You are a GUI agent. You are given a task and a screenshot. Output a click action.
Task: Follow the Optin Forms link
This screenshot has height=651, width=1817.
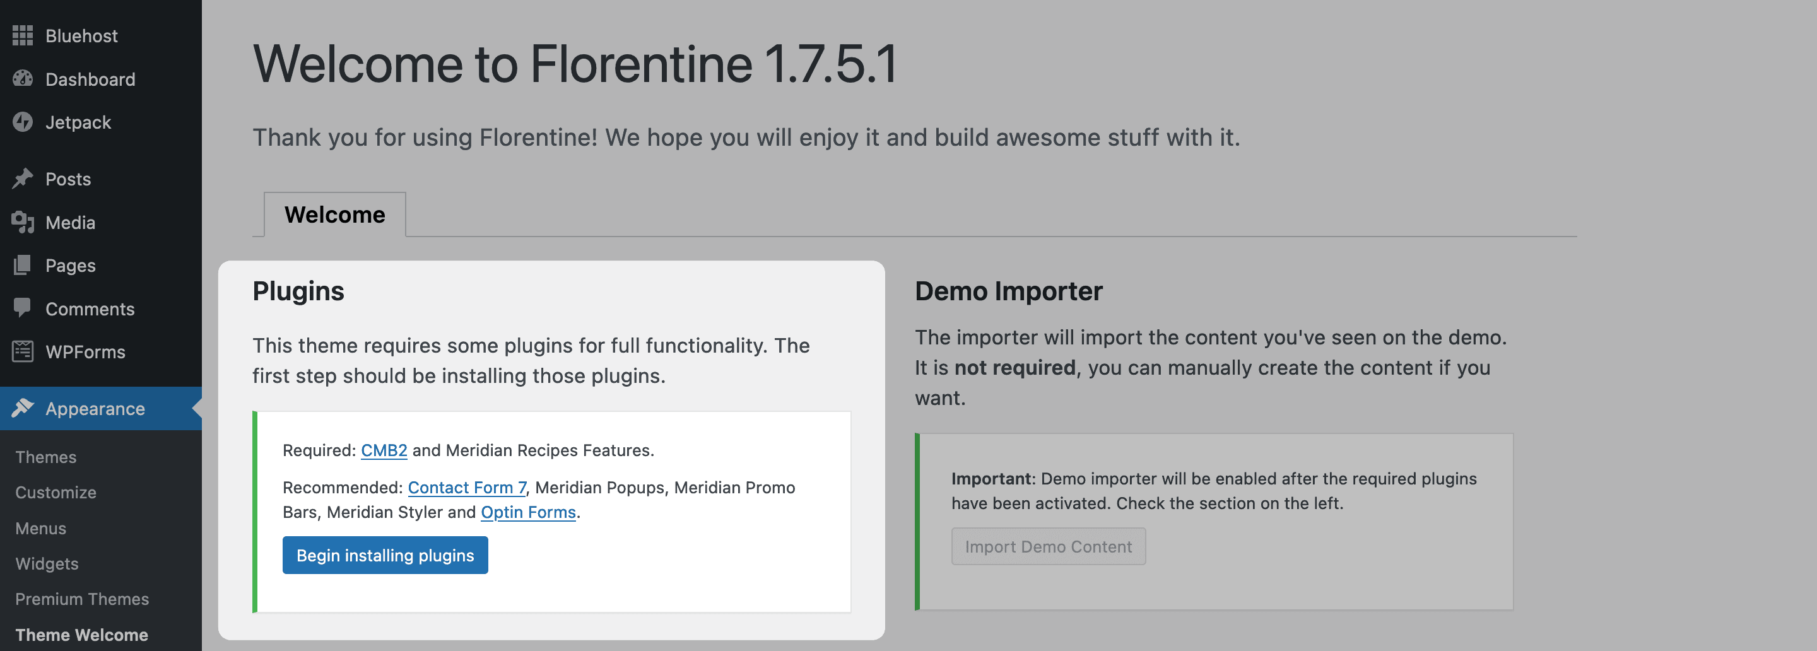point(528,512)
